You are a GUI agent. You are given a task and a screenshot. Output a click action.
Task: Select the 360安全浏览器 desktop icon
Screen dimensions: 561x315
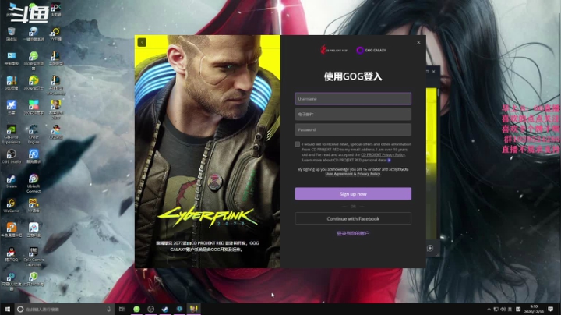point(34,60)
